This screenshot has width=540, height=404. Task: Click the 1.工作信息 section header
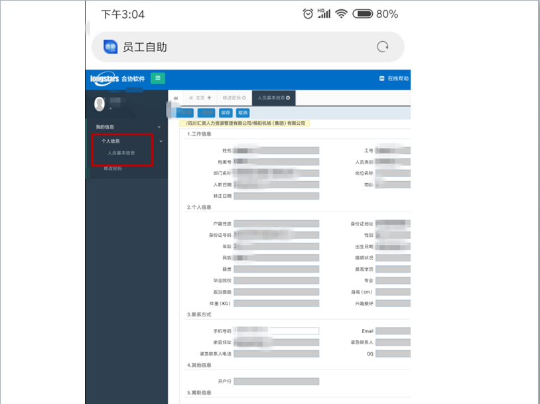199,134
